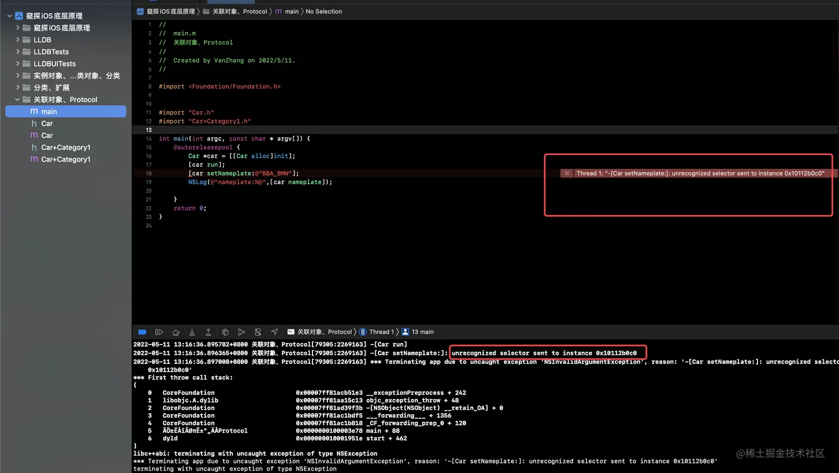The image size is (839, 473).
Task: Click the [car run]; statement
Action: (206, 164)
